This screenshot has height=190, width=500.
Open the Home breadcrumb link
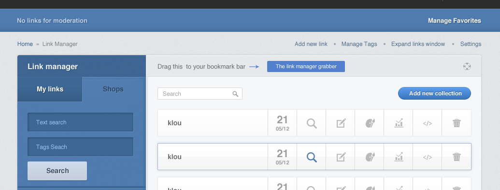(x=25, y=44)
